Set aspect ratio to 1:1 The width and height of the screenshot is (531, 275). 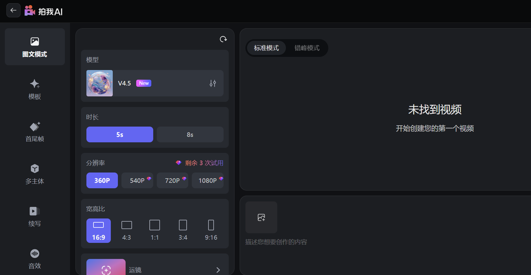155,231
